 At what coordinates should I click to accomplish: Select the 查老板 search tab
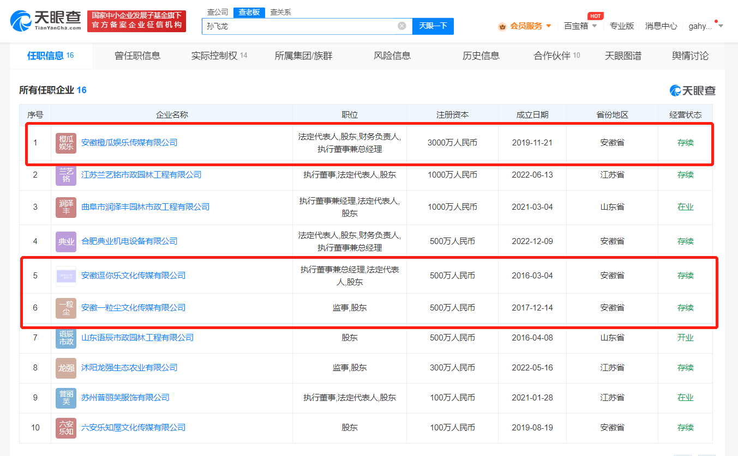[249, 12]
